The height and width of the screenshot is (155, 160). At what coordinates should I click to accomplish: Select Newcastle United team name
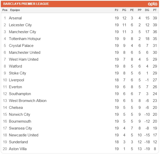[23, 135]
